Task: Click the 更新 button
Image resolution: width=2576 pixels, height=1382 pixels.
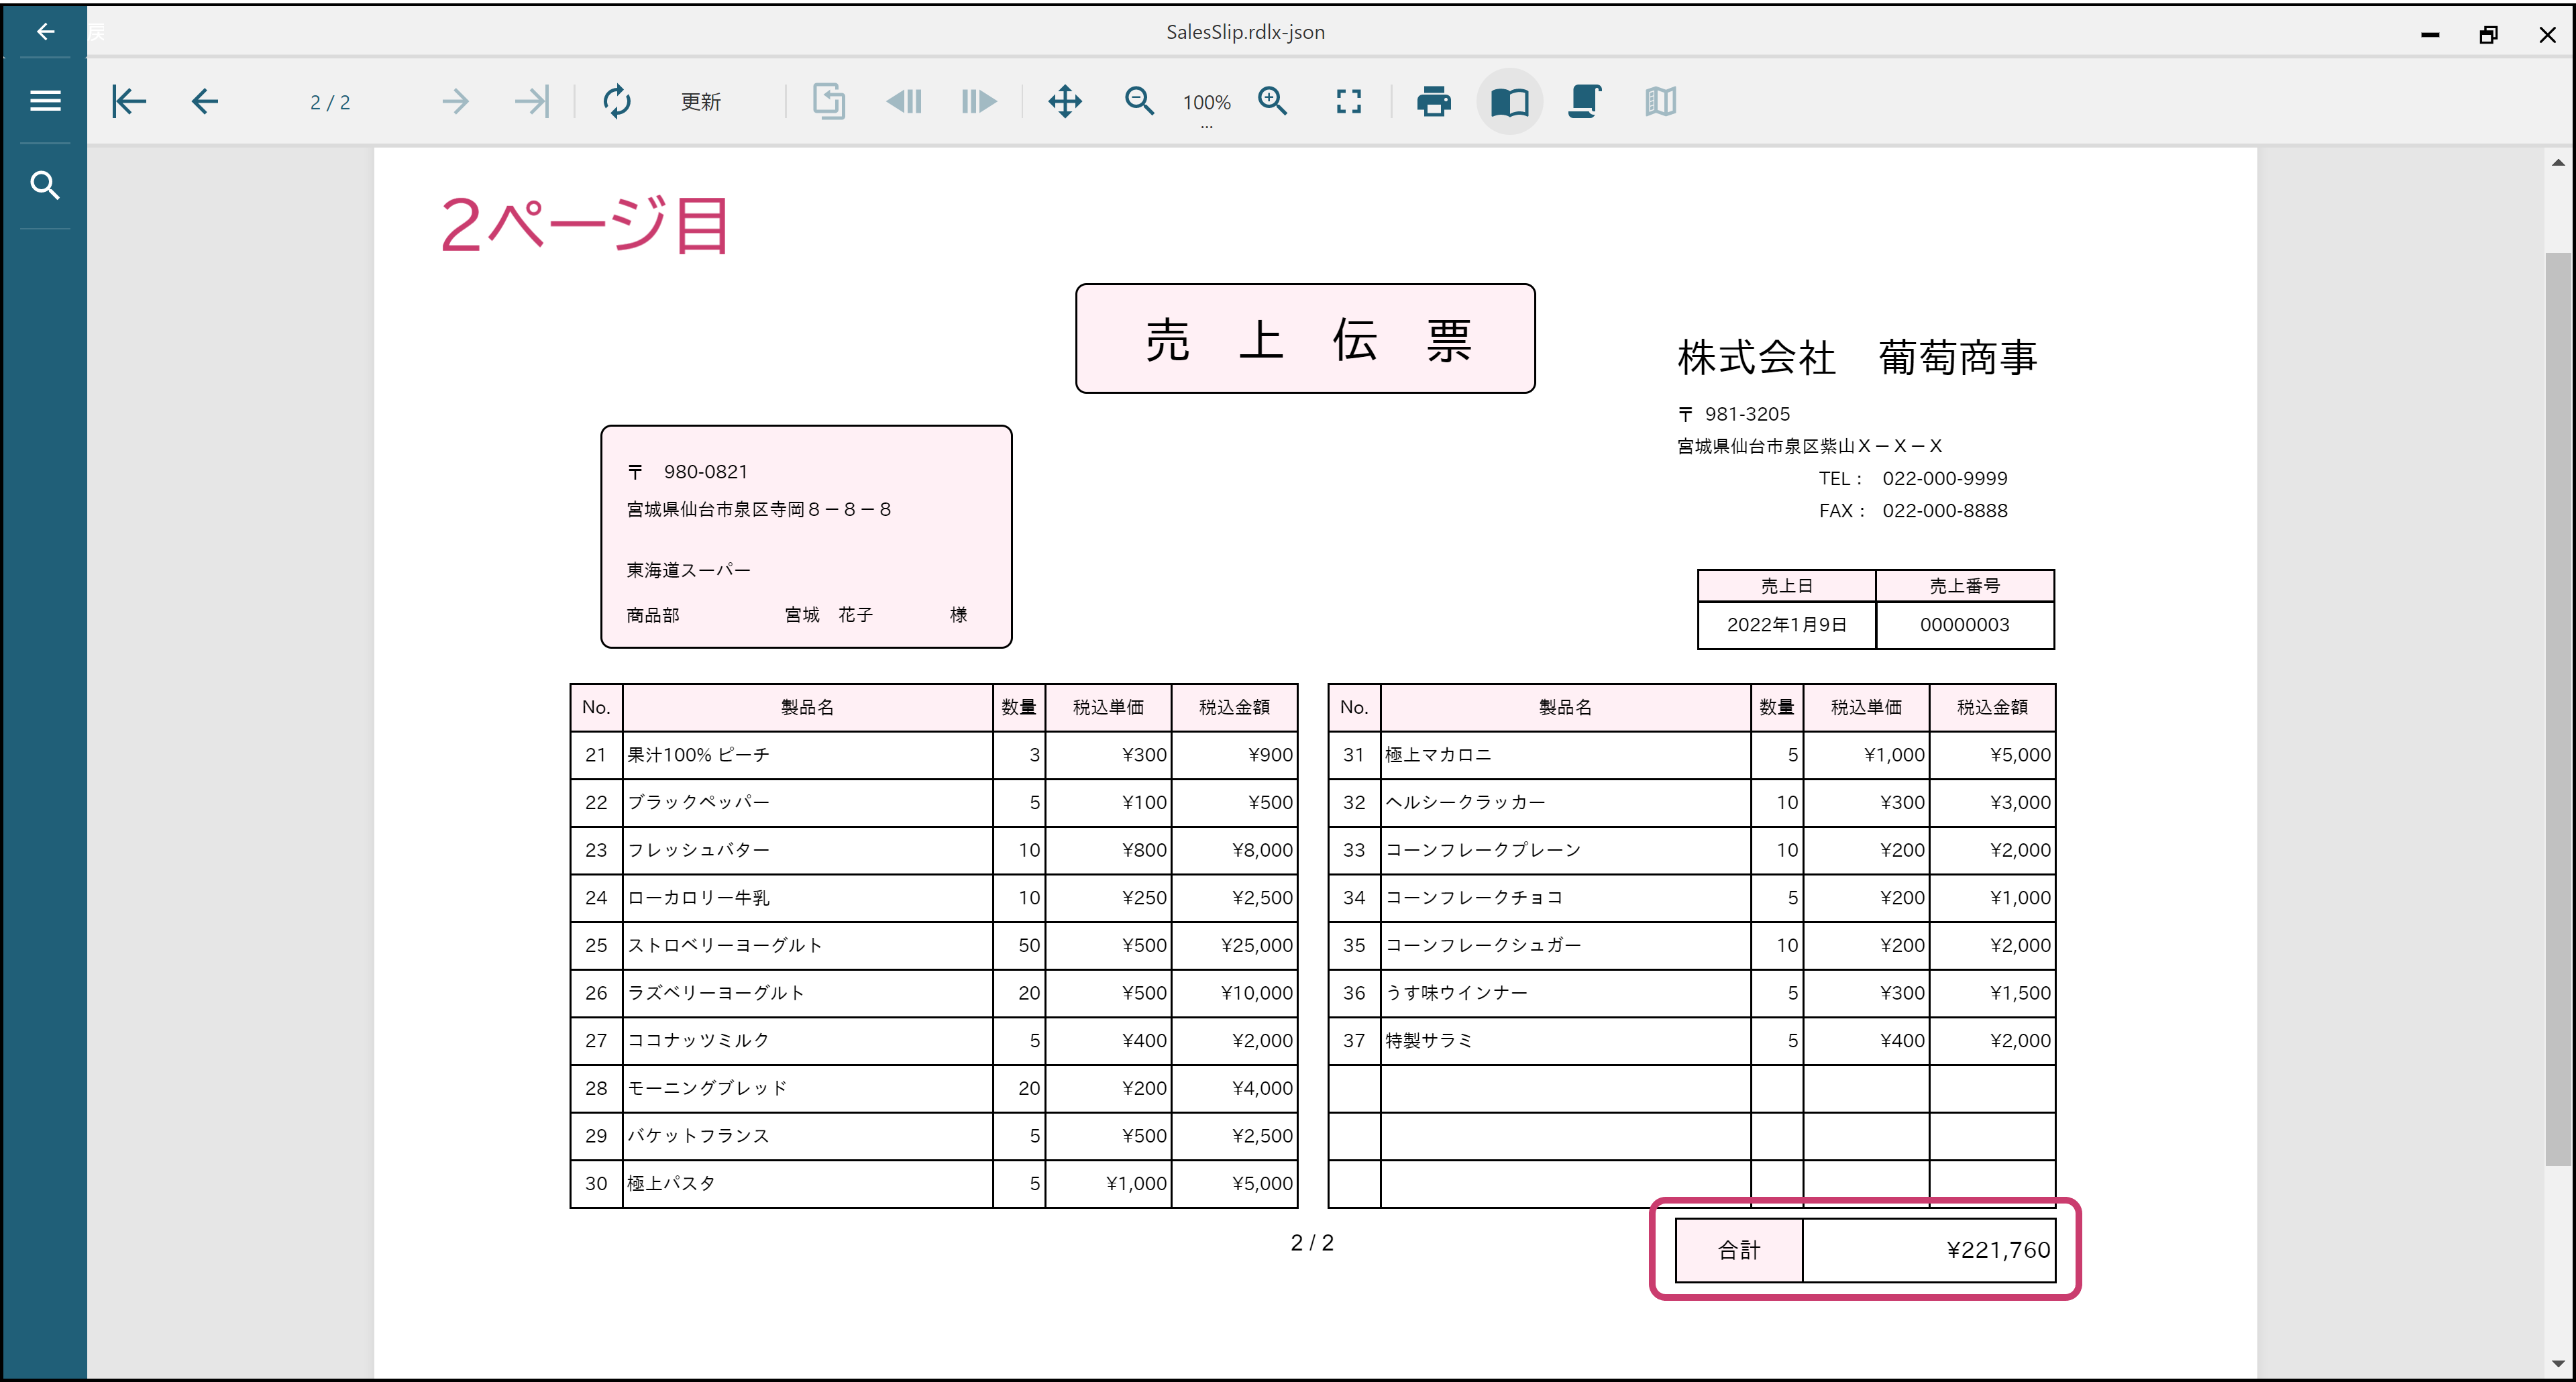Action: (x=701, y=102)
